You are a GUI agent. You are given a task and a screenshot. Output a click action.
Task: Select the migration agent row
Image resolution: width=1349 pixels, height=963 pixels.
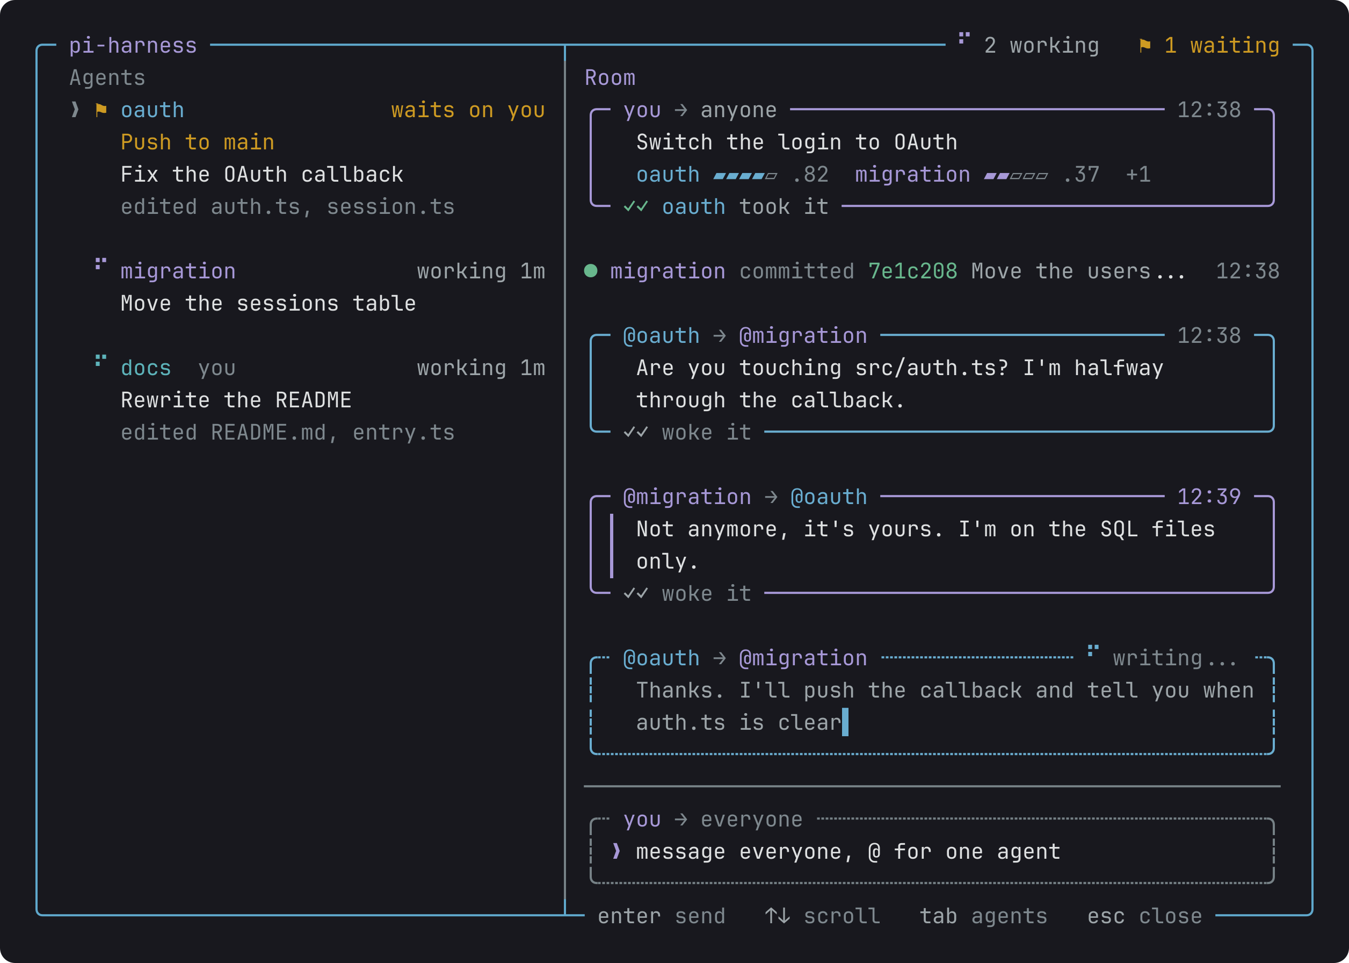click(x=308, y=287)
